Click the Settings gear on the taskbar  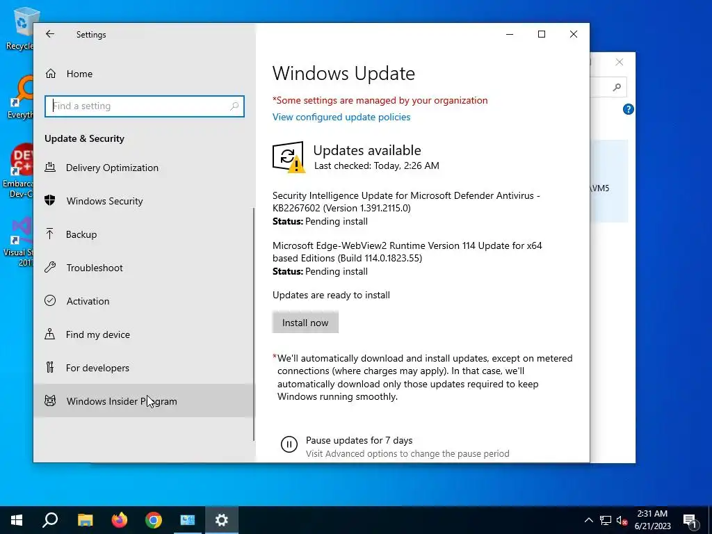pyautogui.click(x=222, y=520)
